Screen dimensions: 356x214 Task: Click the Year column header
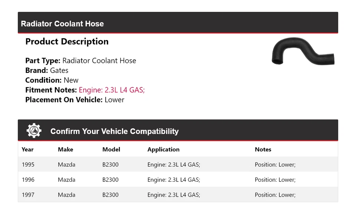[27, 150]
